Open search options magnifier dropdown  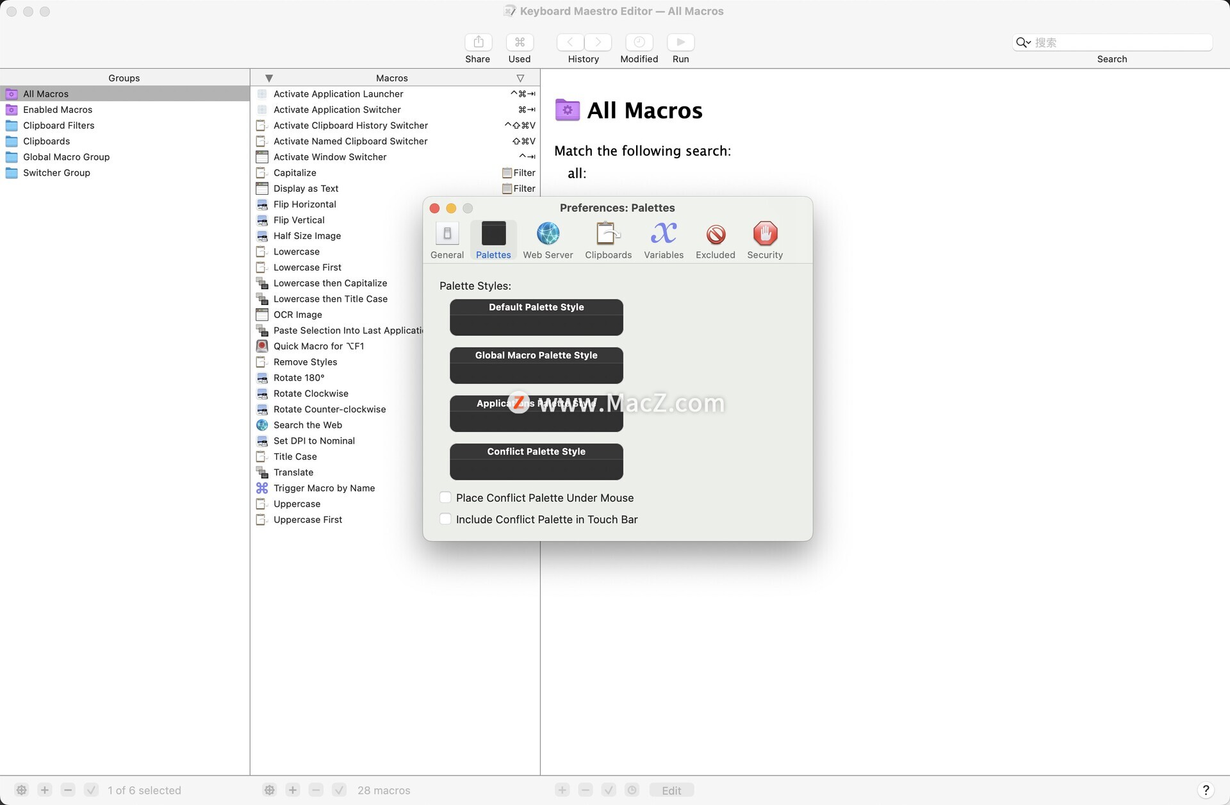pyautogui.click(x=1023, y=42)
